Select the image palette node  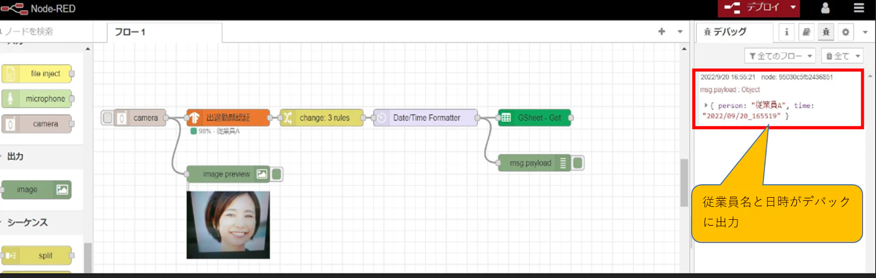(36, 190)
